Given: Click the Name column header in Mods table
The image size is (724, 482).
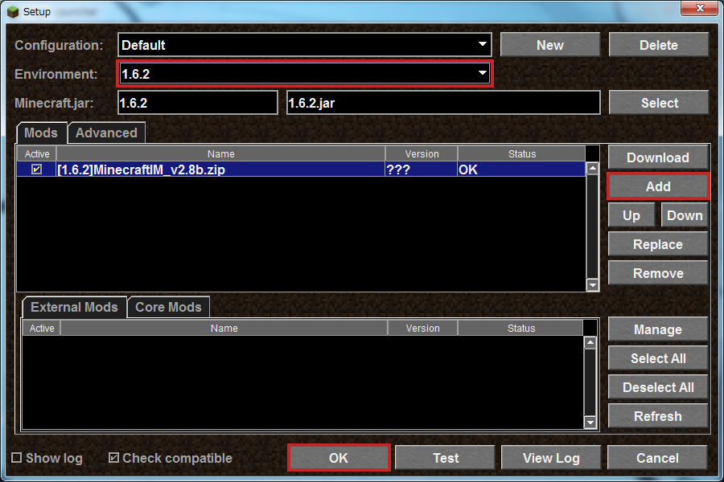Looking at the screenshot, I should [x=220, y=153].
